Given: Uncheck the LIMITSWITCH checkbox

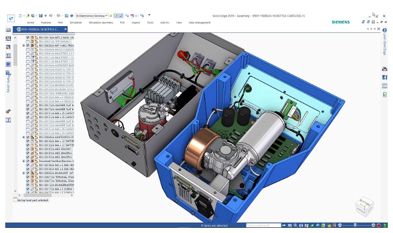Looking at the screenshot, I should click(x=28, y=137).
